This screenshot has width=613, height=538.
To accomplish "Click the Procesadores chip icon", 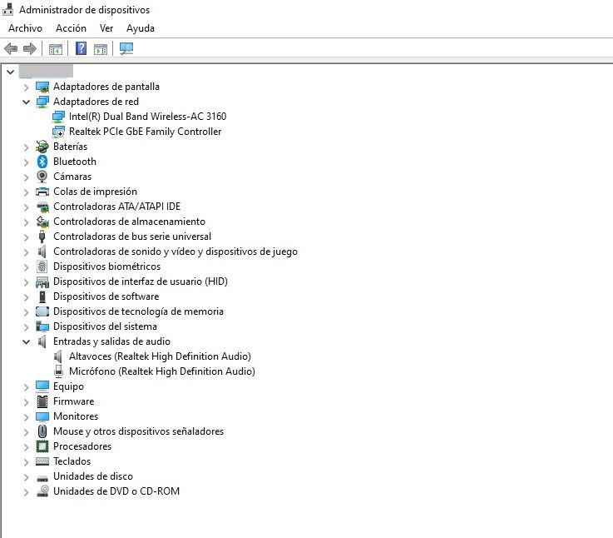I will [x=42, y=446].
